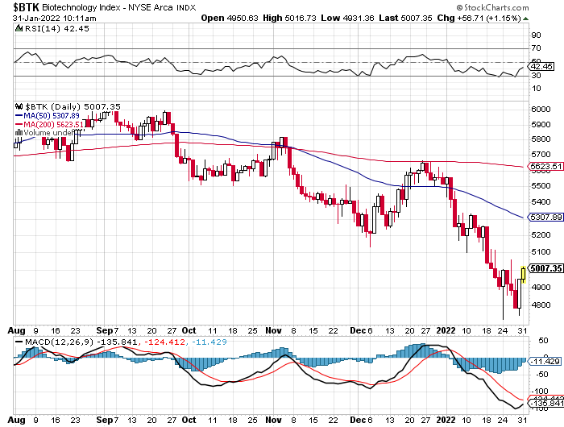This screenshot has width=564, height=427.
Task: Click the blue MA(50) legend line marker
Action: pos(19,115)
